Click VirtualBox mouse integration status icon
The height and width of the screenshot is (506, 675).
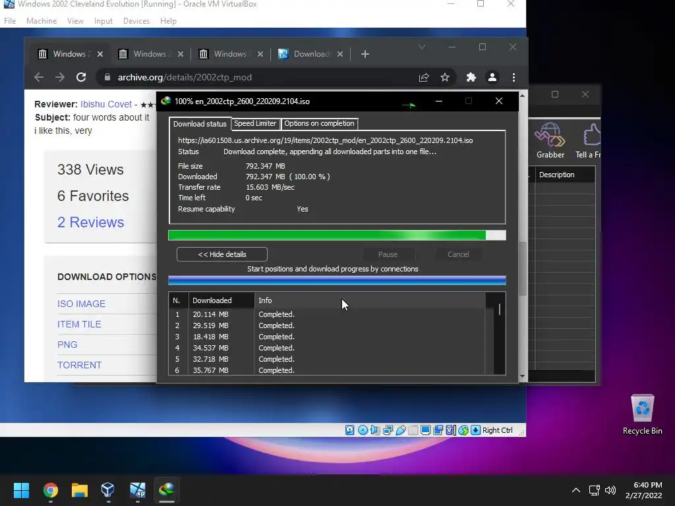tap(463, 430)
